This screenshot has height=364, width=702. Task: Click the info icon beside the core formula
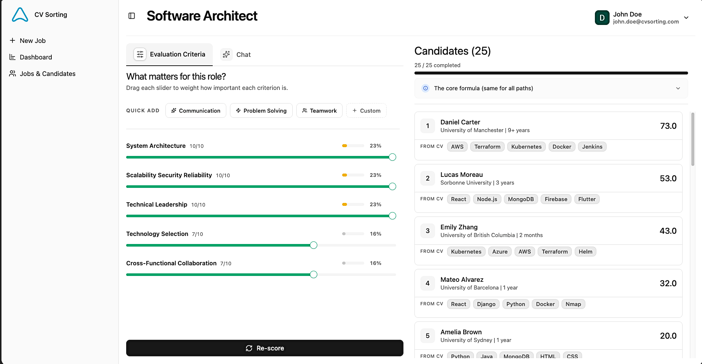[x=425, y=88]
